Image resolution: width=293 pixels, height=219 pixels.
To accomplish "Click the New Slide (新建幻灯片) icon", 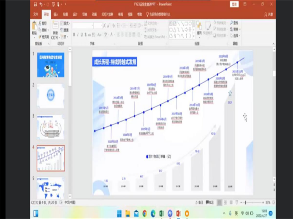I will (x=55, y=27).
